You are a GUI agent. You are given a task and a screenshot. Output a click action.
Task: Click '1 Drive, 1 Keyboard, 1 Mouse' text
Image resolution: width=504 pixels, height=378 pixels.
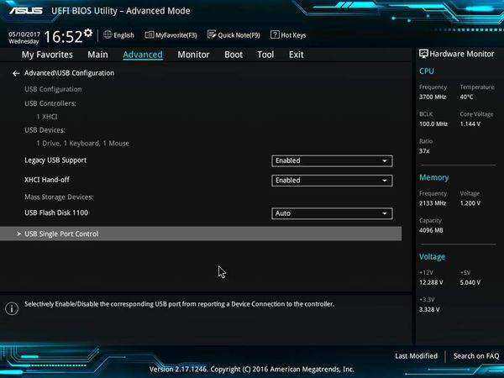tap(82, 144)
